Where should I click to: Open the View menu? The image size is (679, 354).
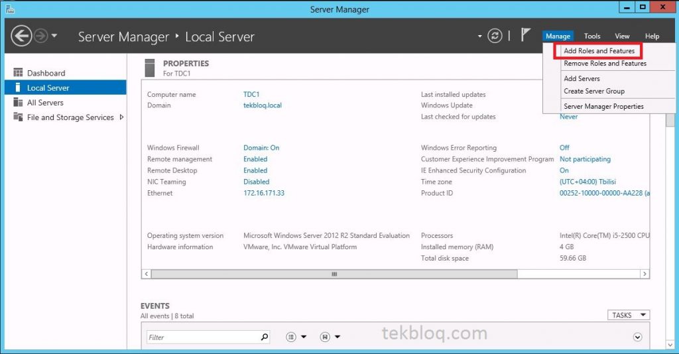click(622, 36)
